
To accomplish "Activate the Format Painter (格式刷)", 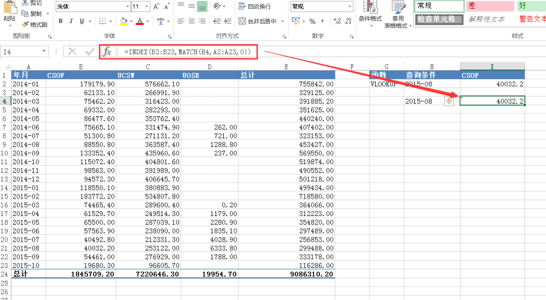I will click(x=34, y=25).
